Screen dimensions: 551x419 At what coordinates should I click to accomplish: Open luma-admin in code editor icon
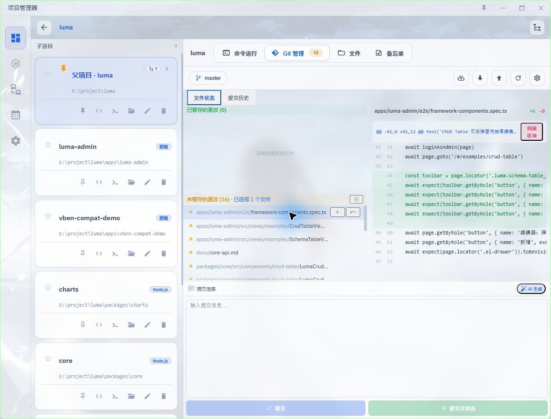[99, 182]
